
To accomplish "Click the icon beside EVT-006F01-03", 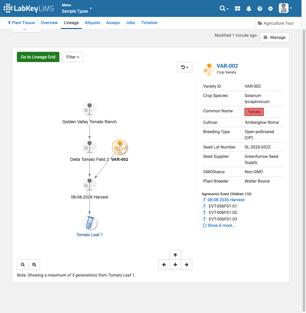I will [x=204, y=219].
